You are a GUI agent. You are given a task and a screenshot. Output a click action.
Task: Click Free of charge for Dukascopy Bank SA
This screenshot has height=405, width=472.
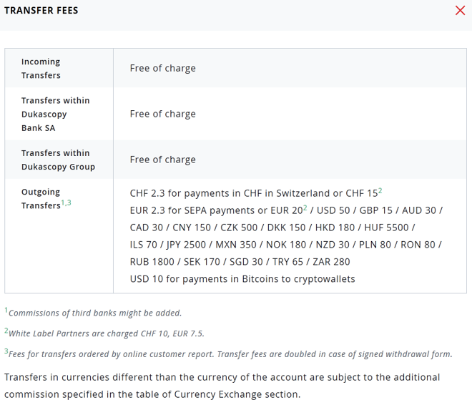pos(163,114)
